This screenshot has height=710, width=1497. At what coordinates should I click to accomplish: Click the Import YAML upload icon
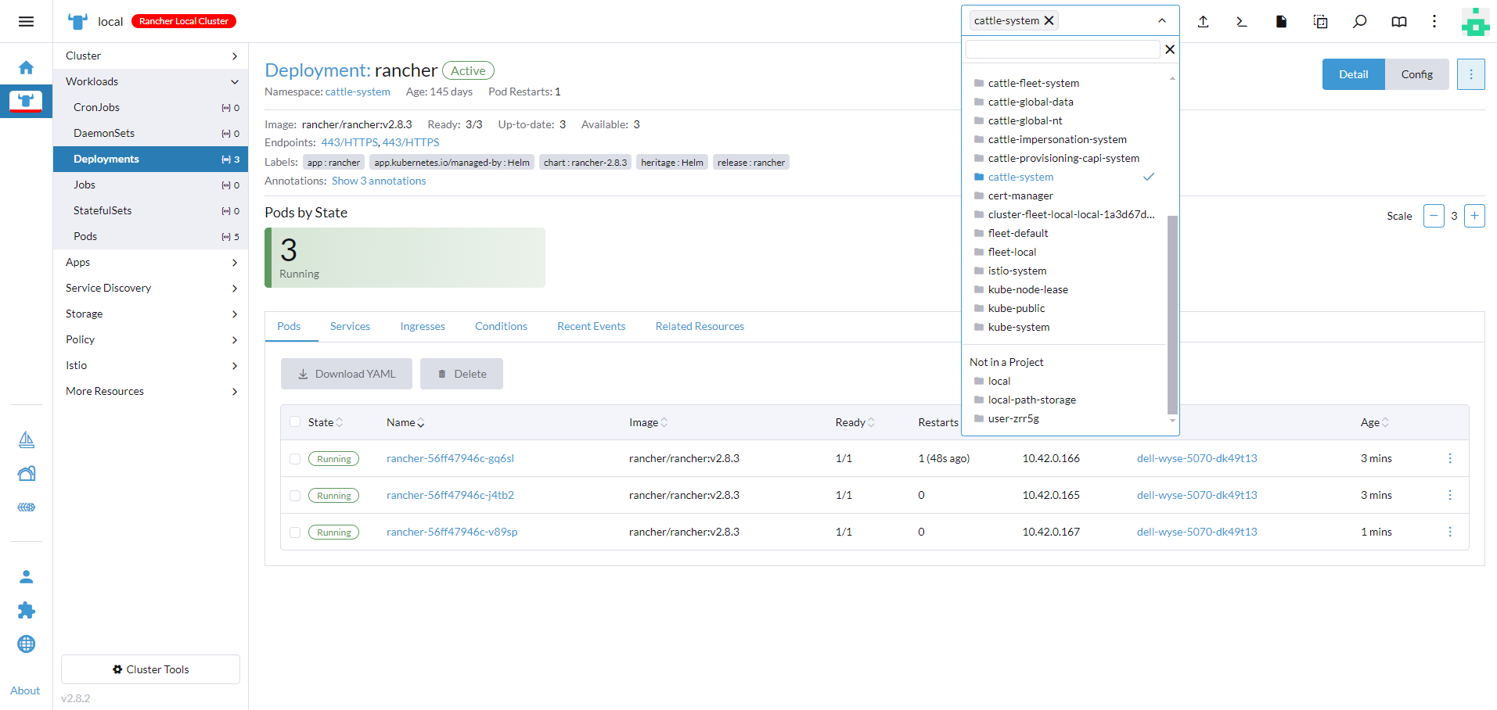[1204, 22]
